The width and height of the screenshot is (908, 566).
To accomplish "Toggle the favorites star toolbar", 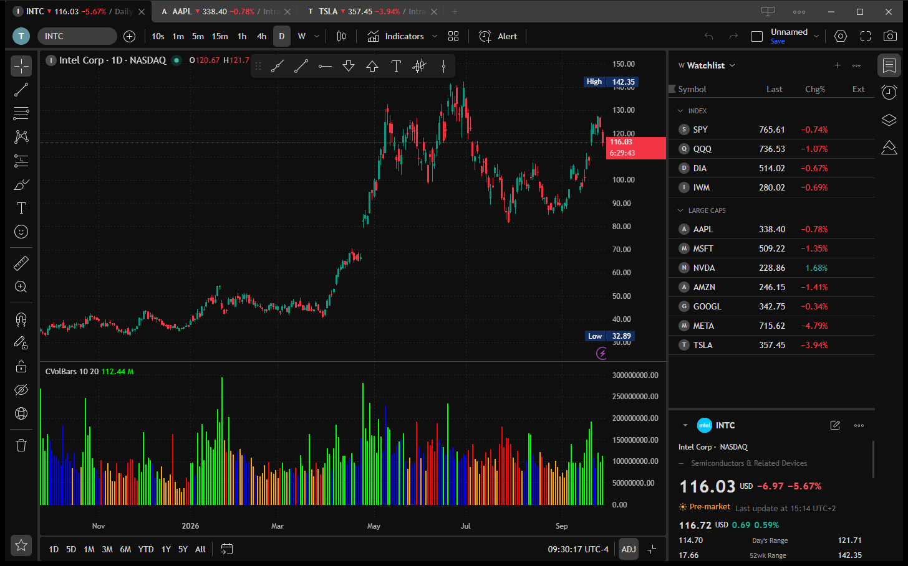I will coord(21,545).
